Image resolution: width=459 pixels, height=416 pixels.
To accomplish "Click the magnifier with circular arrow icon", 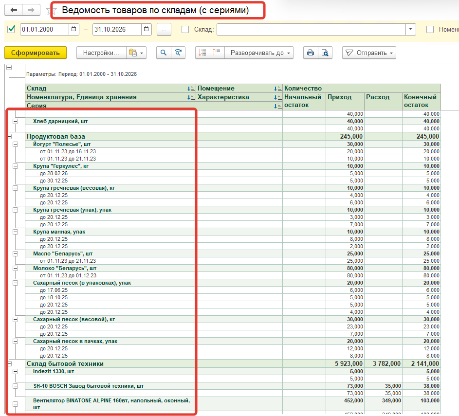I will pyautogui.click(x=178, y=53).
